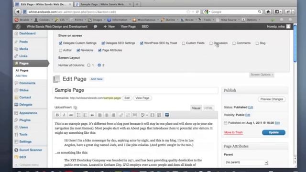Align text center in editor
Viewport: 306px width, 172px height.
click(107, 115)
